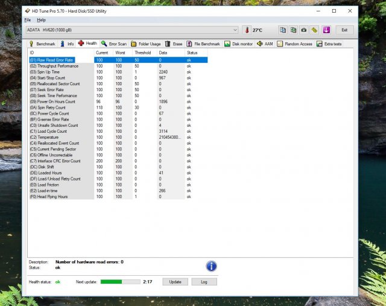The width and height of the screenshot is (386, 306).
Task: Open the Erase tab
Action: coord(174,44)
